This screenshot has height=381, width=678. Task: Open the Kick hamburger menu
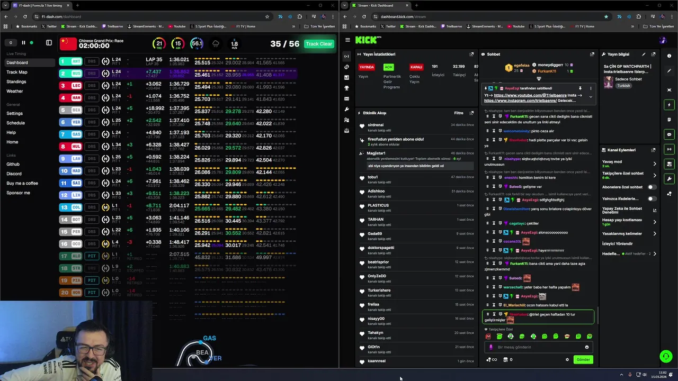(x=347, y=40)
